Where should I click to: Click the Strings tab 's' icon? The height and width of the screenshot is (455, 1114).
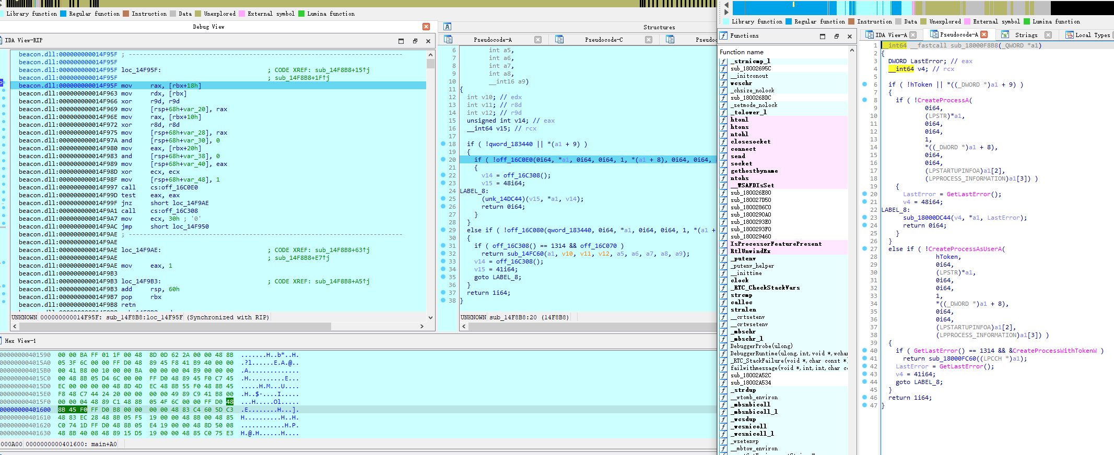pyautogui.click(x=1004, y=35)
